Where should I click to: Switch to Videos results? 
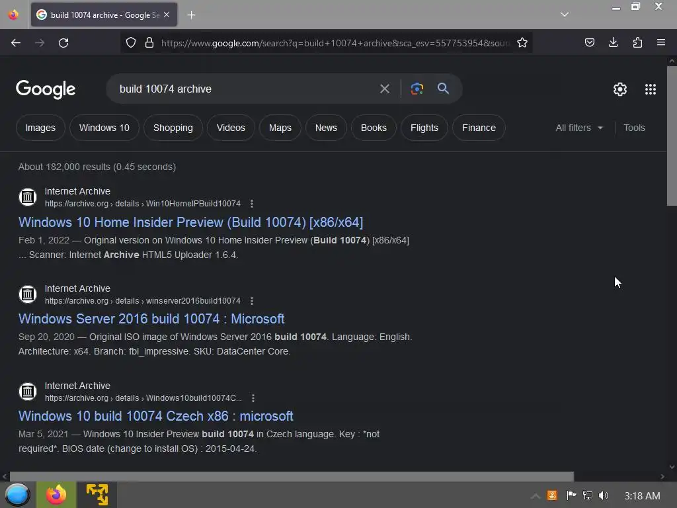coord(231,128)
